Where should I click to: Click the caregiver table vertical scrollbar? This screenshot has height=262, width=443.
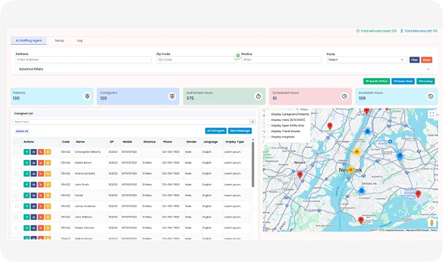[x=253, y=164]
